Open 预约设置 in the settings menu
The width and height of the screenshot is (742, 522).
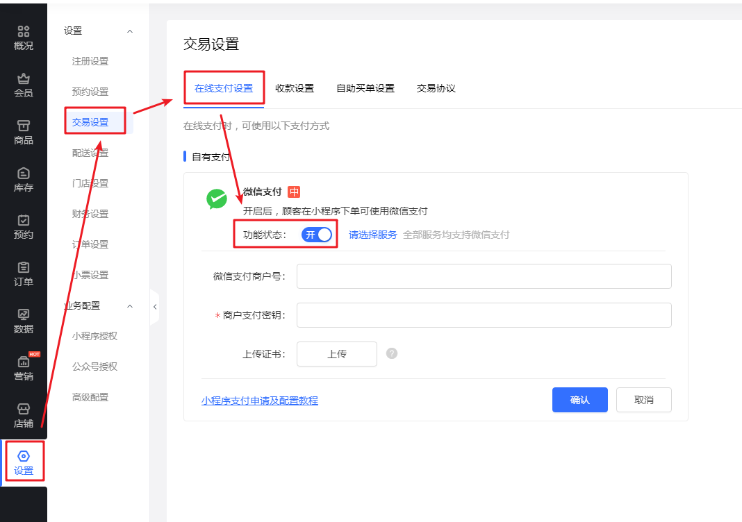(x=90, y=92)
